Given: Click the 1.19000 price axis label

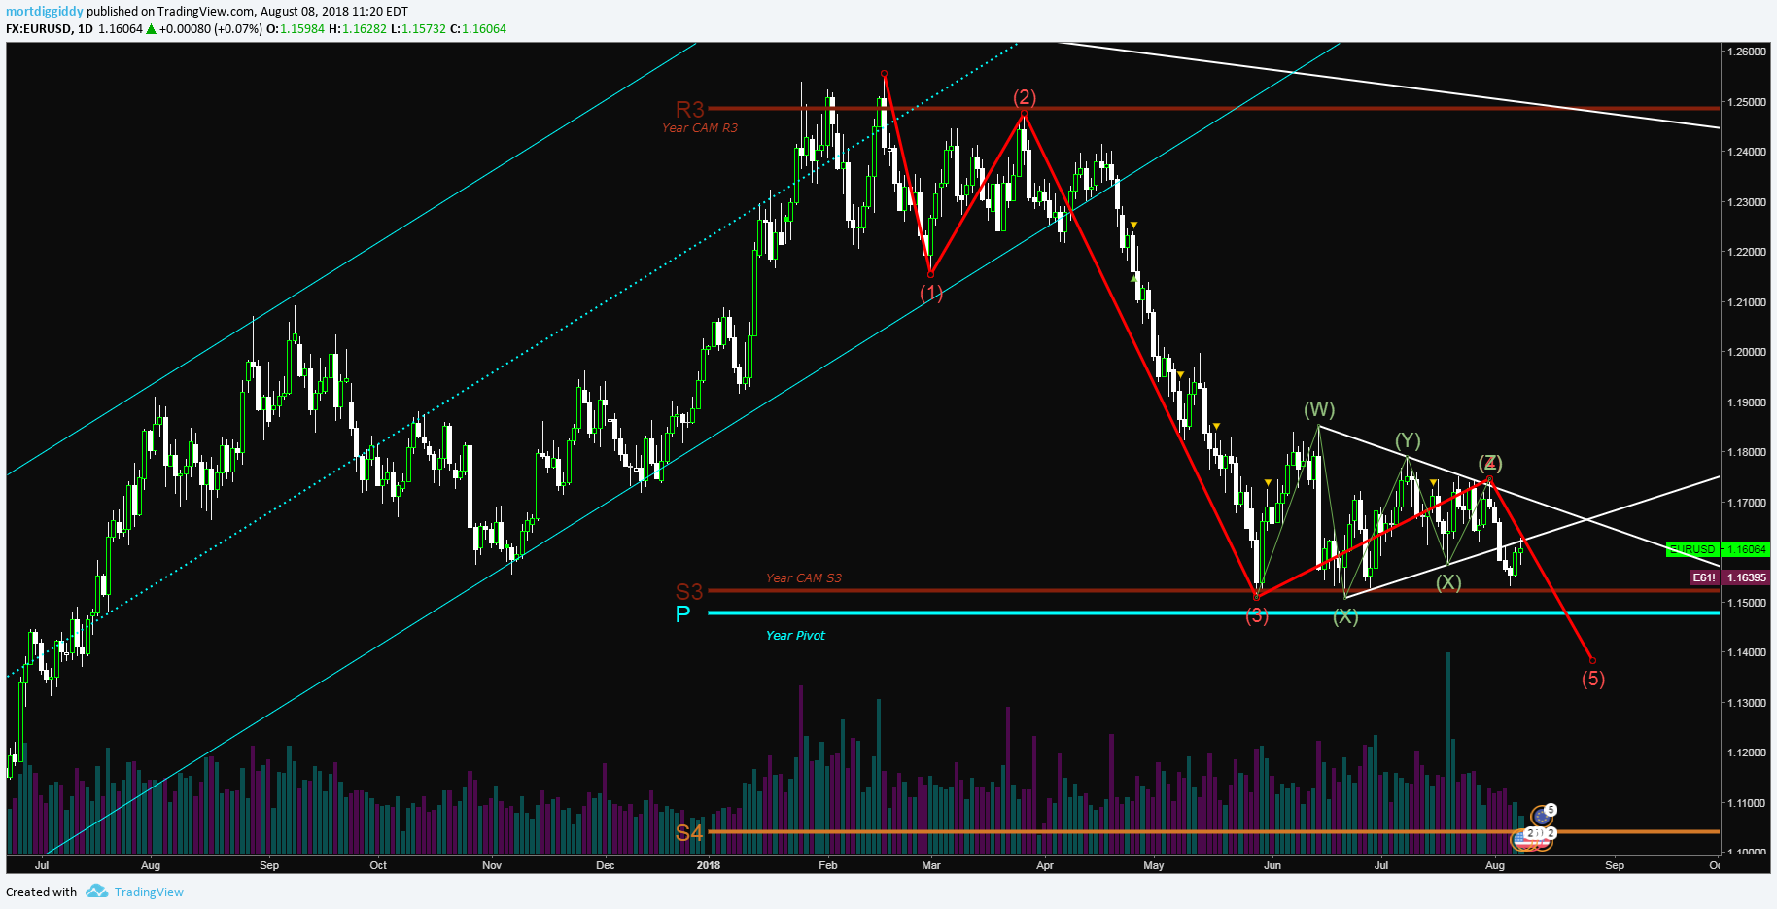Looking at the screenshot, I should coord(1746,402).
